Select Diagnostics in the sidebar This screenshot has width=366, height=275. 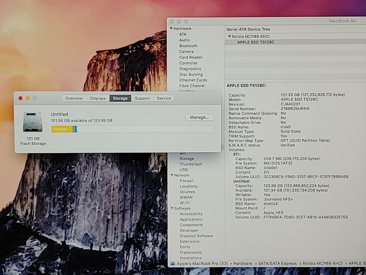tap(190, 69)
